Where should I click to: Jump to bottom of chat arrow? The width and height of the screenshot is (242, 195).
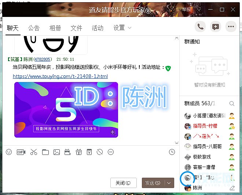point(177,143)
